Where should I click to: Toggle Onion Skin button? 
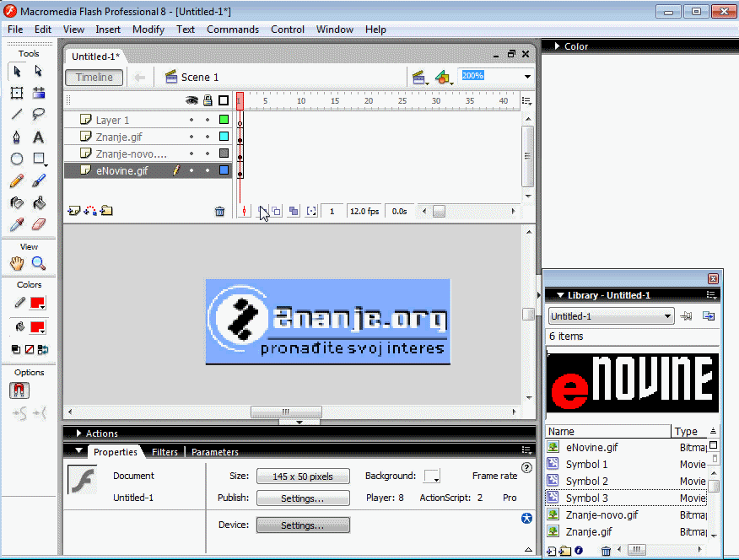coord(263,212)
